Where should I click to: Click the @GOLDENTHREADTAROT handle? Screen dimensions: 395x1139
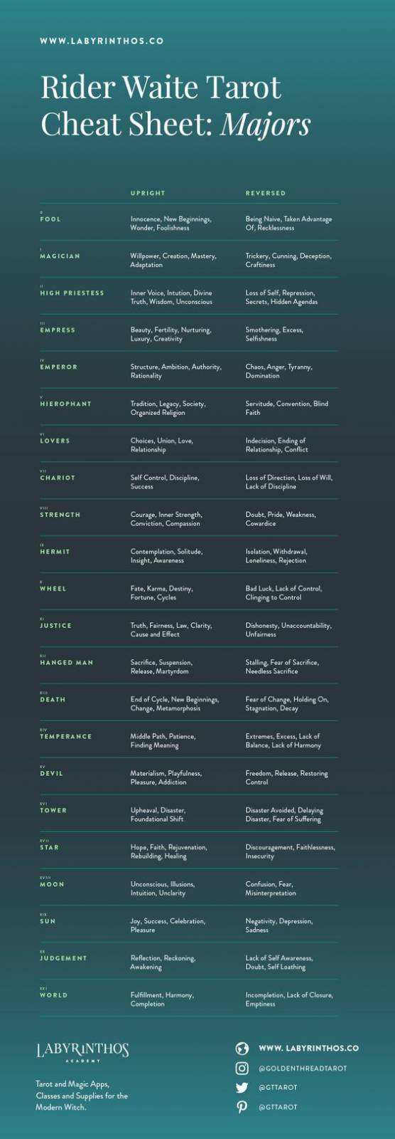(x=303, y=1069)
